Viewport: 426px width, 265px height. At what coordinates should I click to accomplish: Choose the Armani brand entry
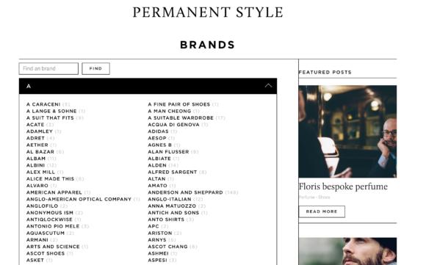37,240
